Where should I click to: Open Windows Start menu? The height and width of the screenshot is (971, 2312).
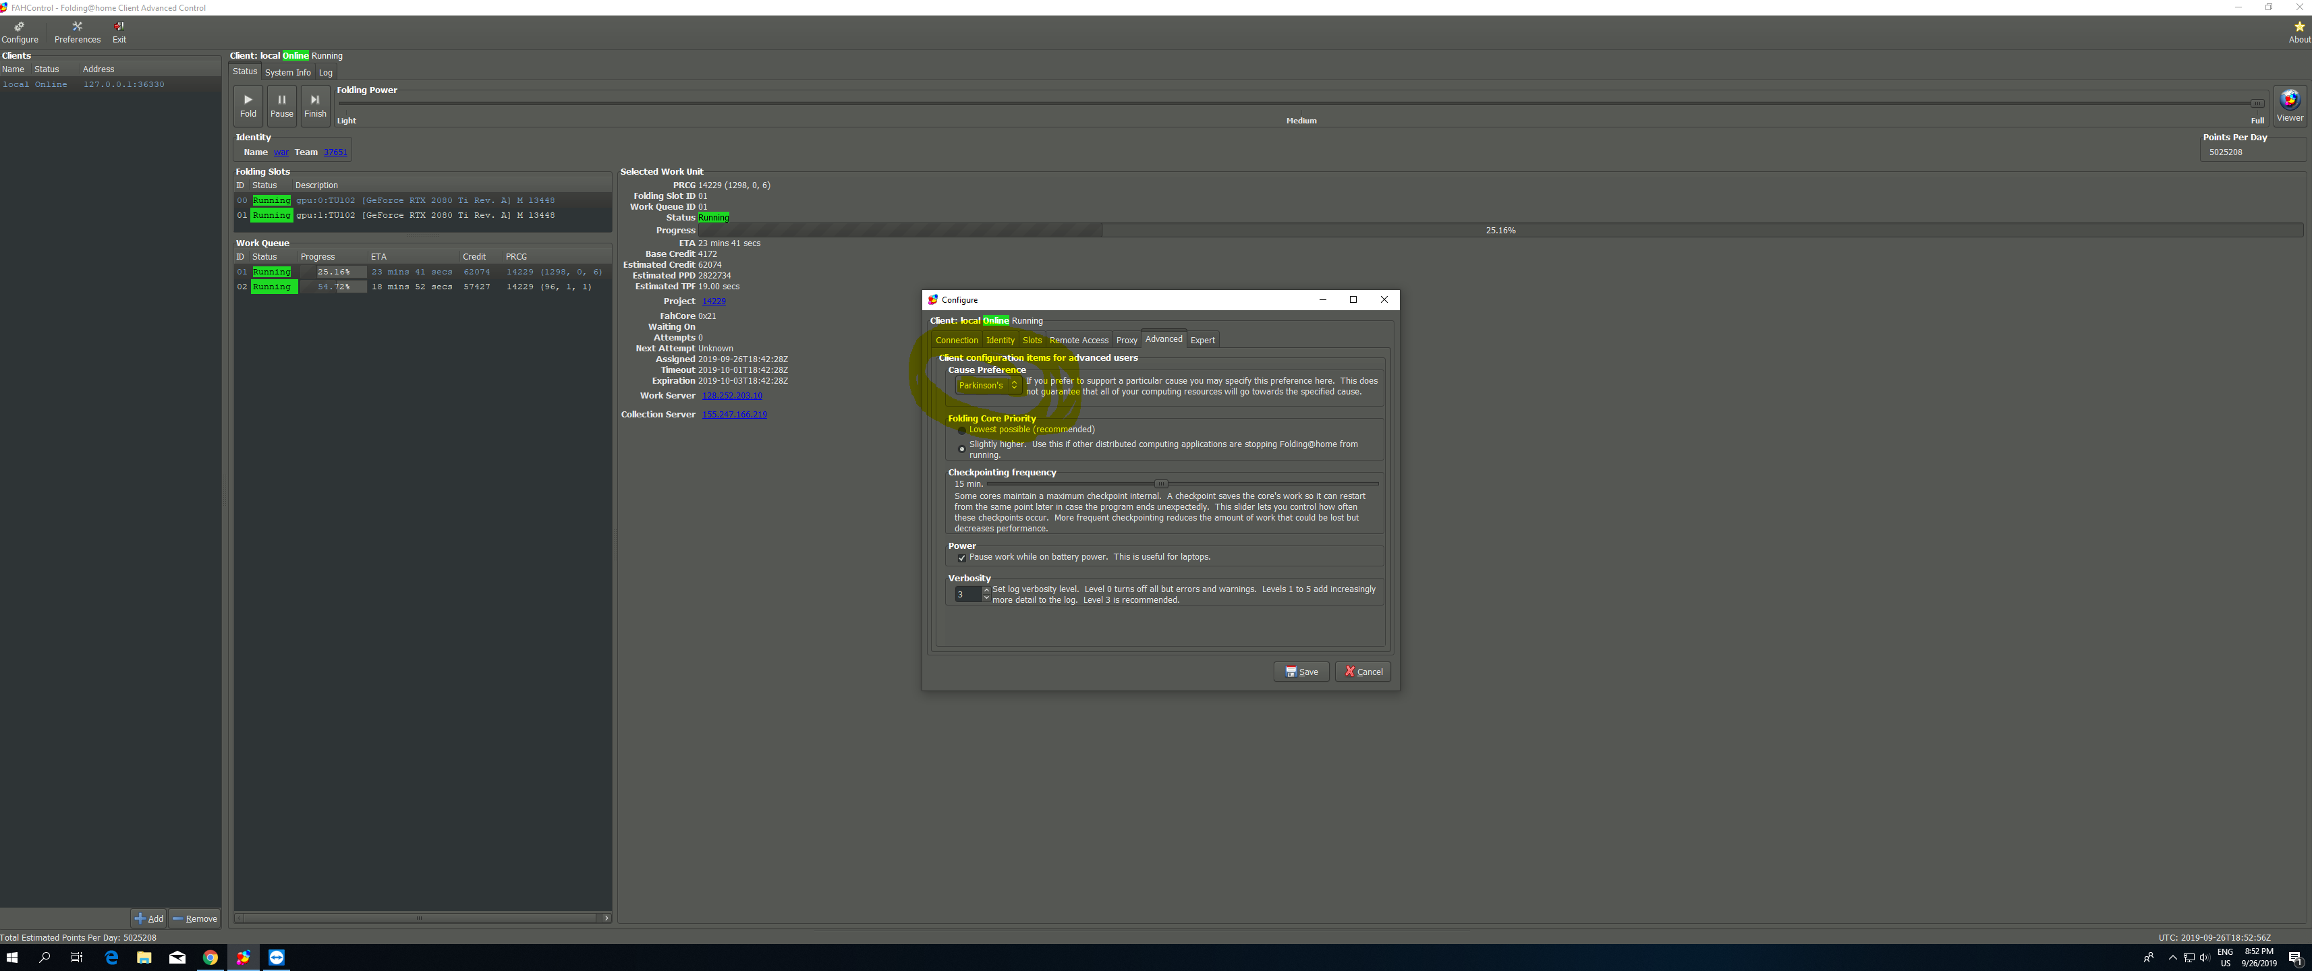[13, 958]
